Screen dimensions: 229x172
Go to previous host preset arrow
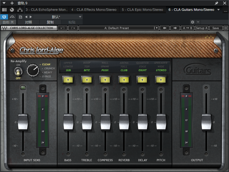(x=26, y=17)
